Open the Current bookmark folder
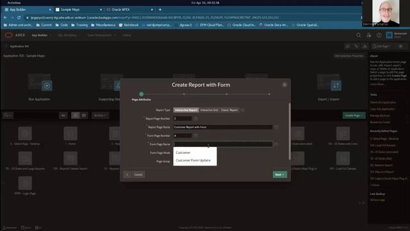Screen dimensions: 410x231 pyautogui.click(x=44, y=25)
